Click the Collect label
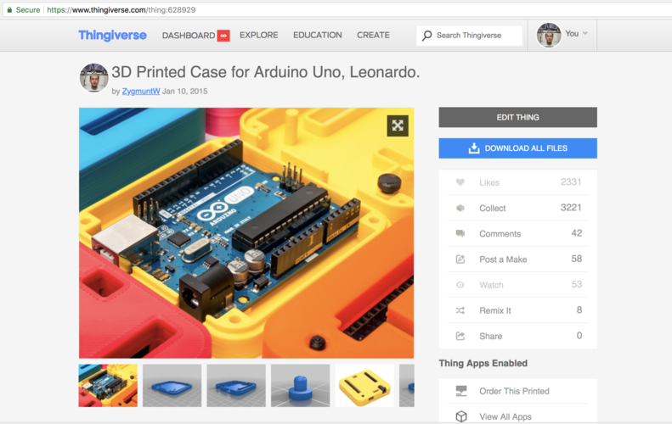672x424 pixels. click(493, 209)
